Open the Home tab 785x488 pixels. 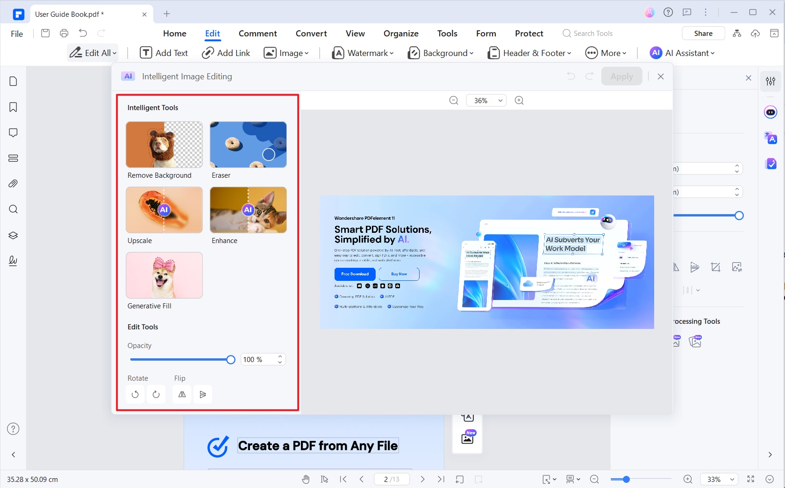coord(175,34)
